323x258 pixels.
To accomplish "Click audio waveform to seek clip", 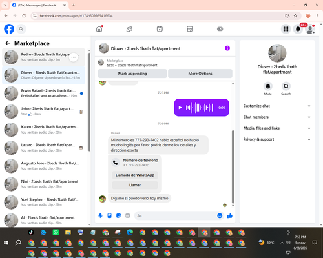I will tap(200, 108).
